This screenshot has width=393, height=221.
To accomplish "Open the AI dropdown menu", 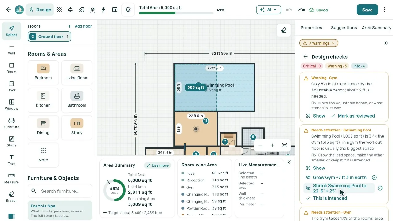I will 269,10.
